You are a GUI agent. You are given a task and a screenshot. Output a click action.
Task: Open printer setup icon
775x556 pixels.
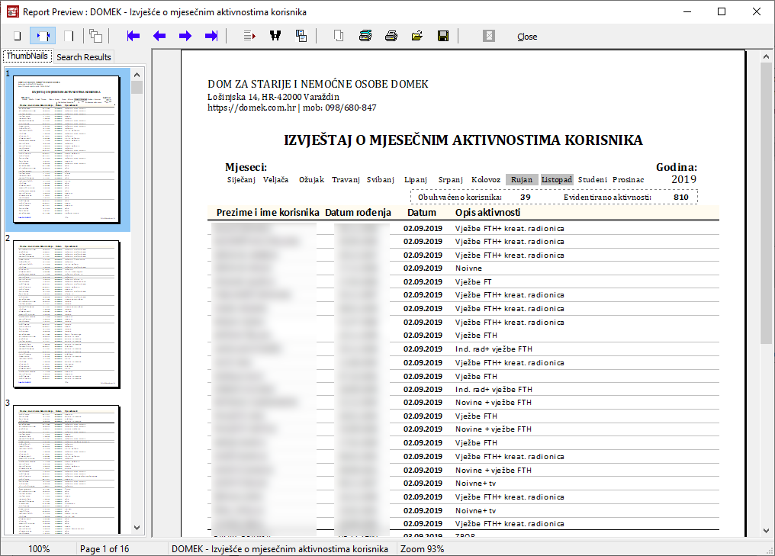[x=365, y=36]
